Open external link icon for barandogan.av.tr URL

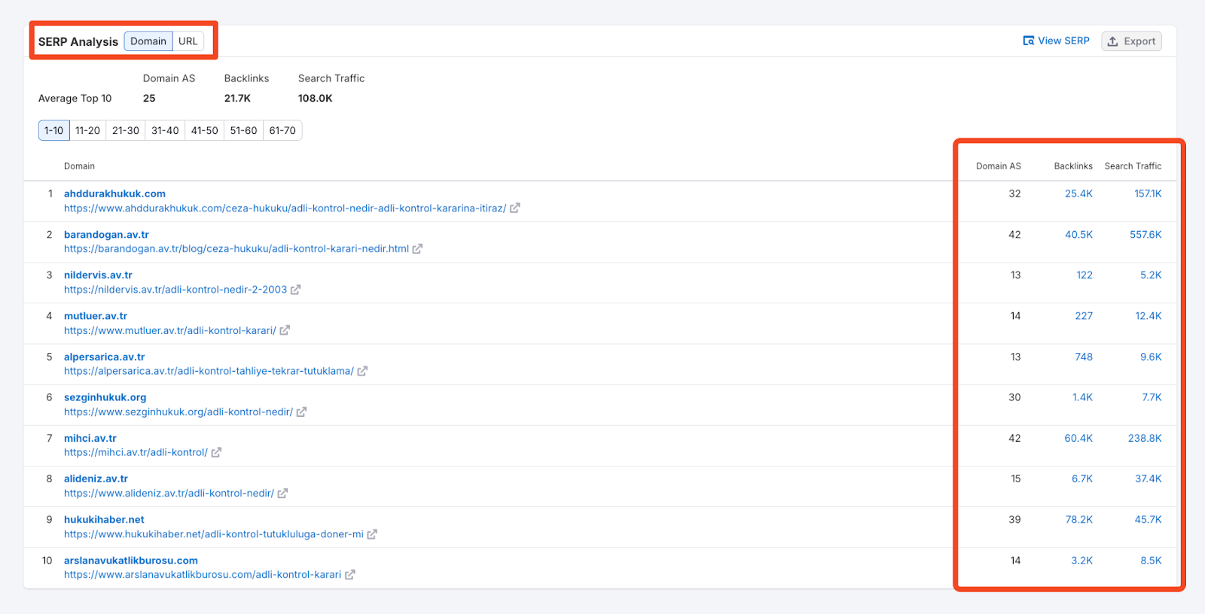click(417, 249)
